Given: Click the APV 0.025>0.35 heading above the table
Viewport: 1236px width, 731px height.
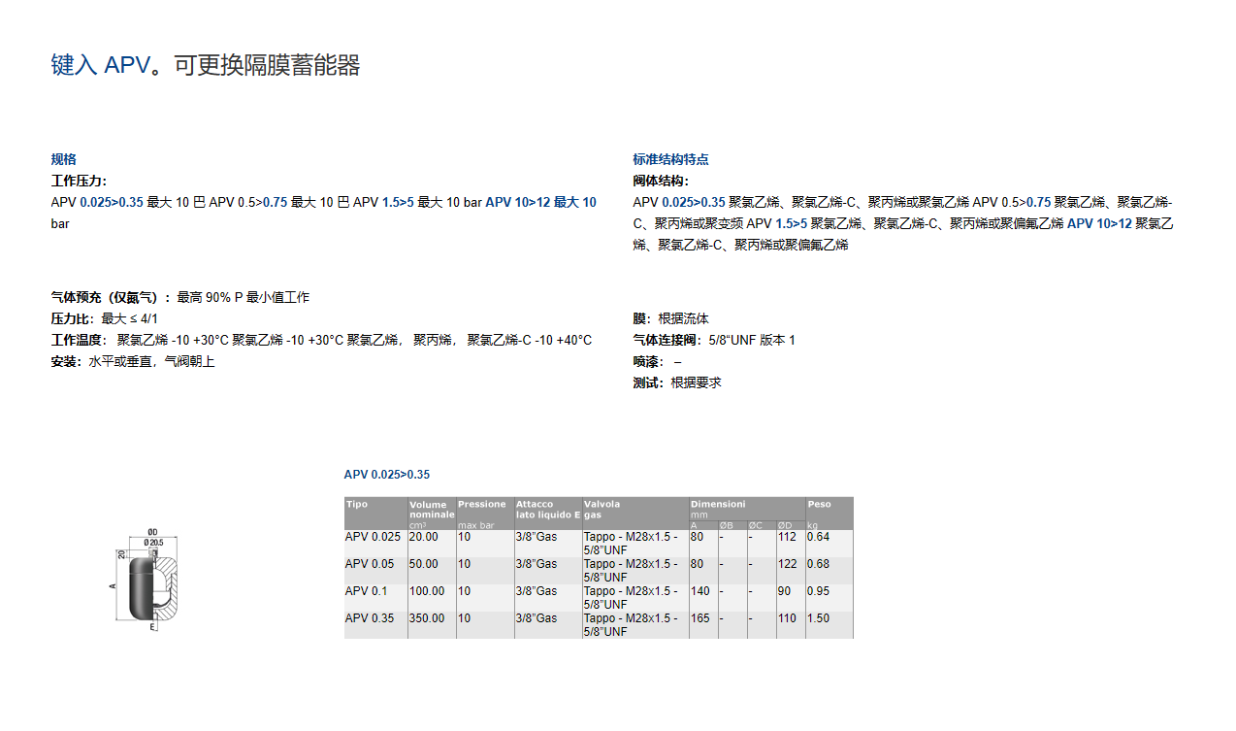Looking at the screenshot, I should (x=387, y=475).
